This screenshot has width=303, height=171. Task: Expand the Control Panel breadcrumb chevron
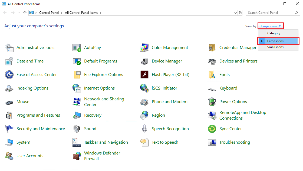coord(62,13)
